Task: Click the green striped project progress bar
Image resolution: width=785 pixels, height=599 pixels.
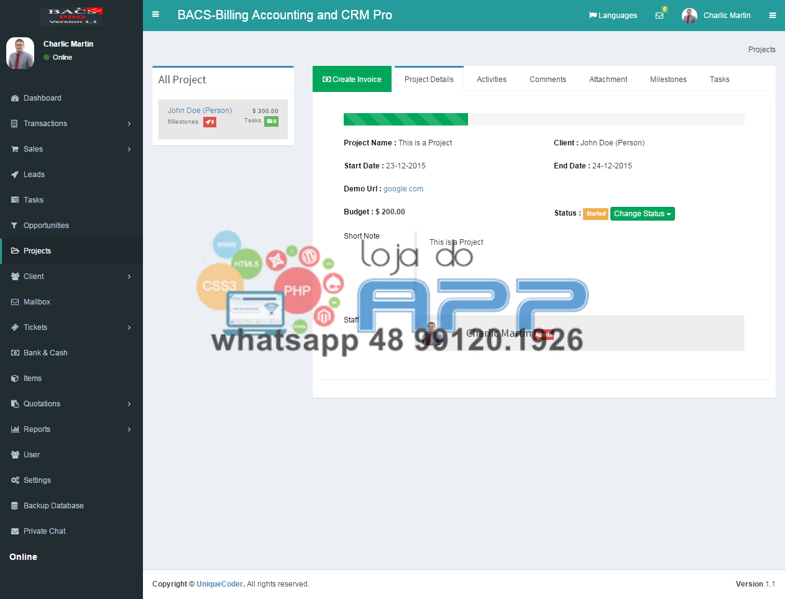Action: tap(405, 119)
